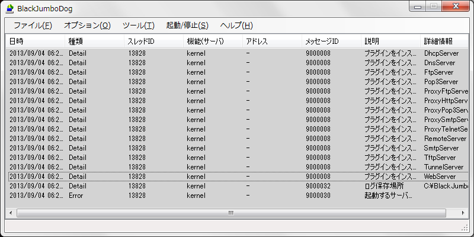Image resolution: width=474 pixels, height=237 pixels.
Task: Sort by the メッセージID column header
Action: [332, 41]
